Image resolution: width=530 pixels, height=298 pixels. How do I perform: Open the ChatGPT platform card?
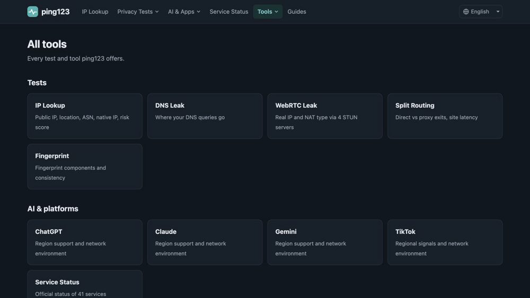[85, 242]
